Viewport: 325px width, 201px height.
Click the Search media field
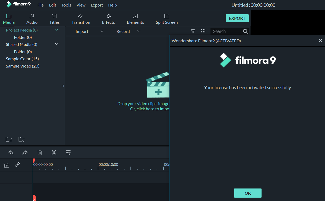point(226,31)
